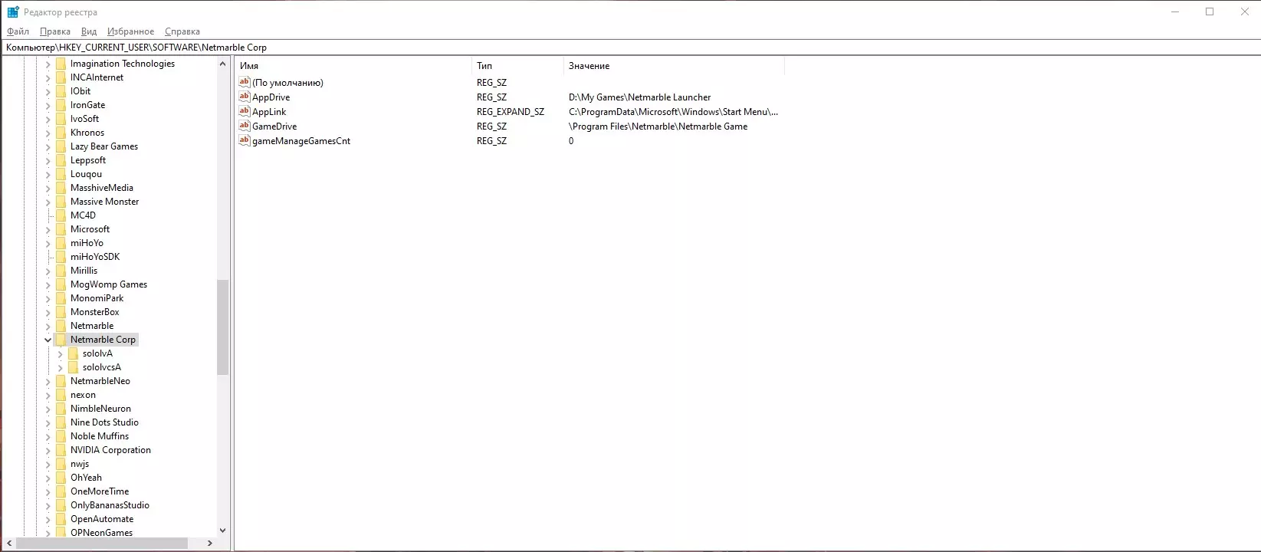Open the Правка menu
Viewport: 1261px width, 552px height.
(55, 31)
